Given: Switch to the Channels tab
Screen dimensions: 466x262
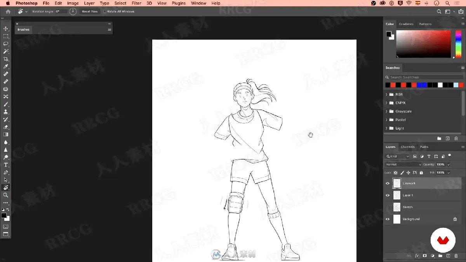Looking at the screenshot, I should [408, 147].
